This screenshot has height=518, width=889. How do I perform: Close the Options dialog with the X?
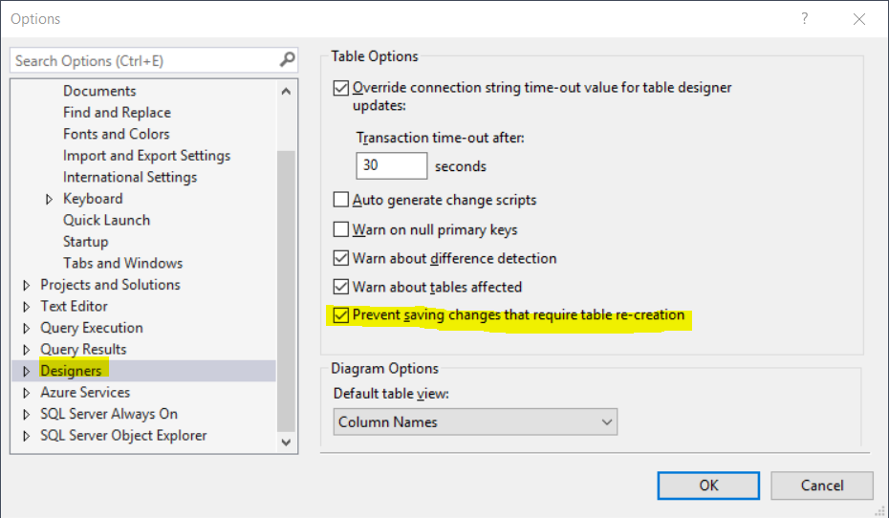[859, 19]
